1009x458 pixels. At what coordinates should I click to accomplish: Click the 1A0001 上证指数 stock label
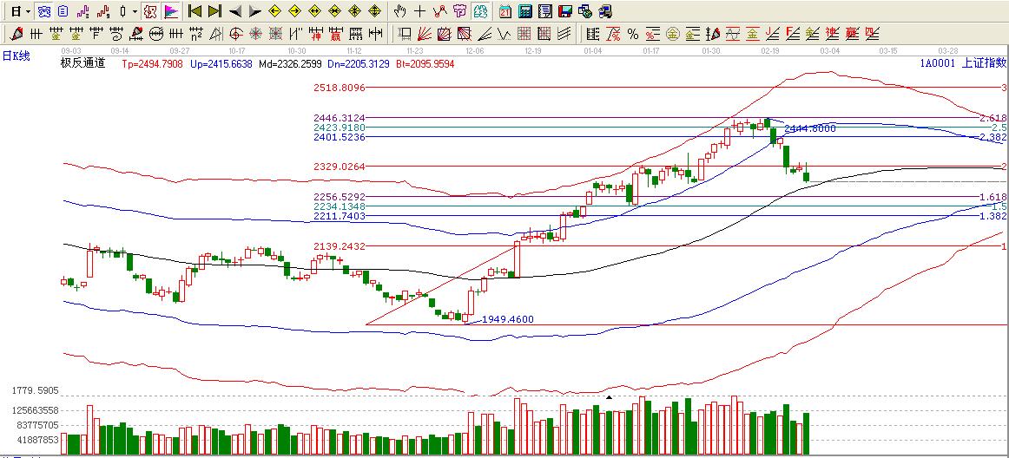[962, 63]
